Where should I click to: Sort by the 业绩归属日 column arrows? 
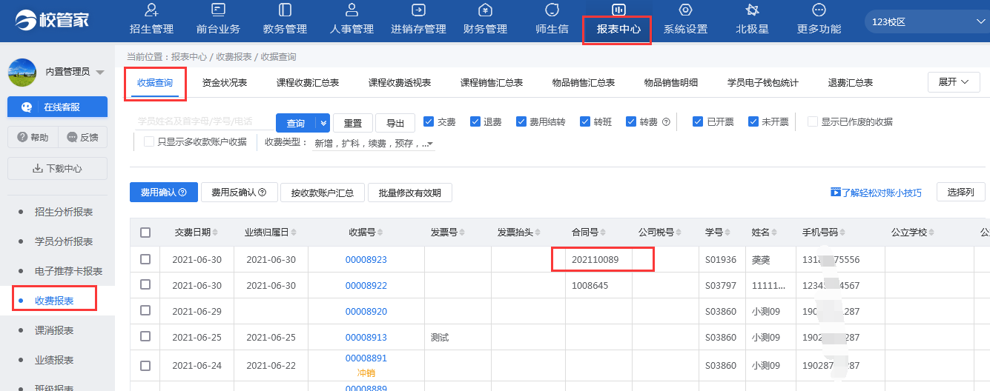coord(294,233)
